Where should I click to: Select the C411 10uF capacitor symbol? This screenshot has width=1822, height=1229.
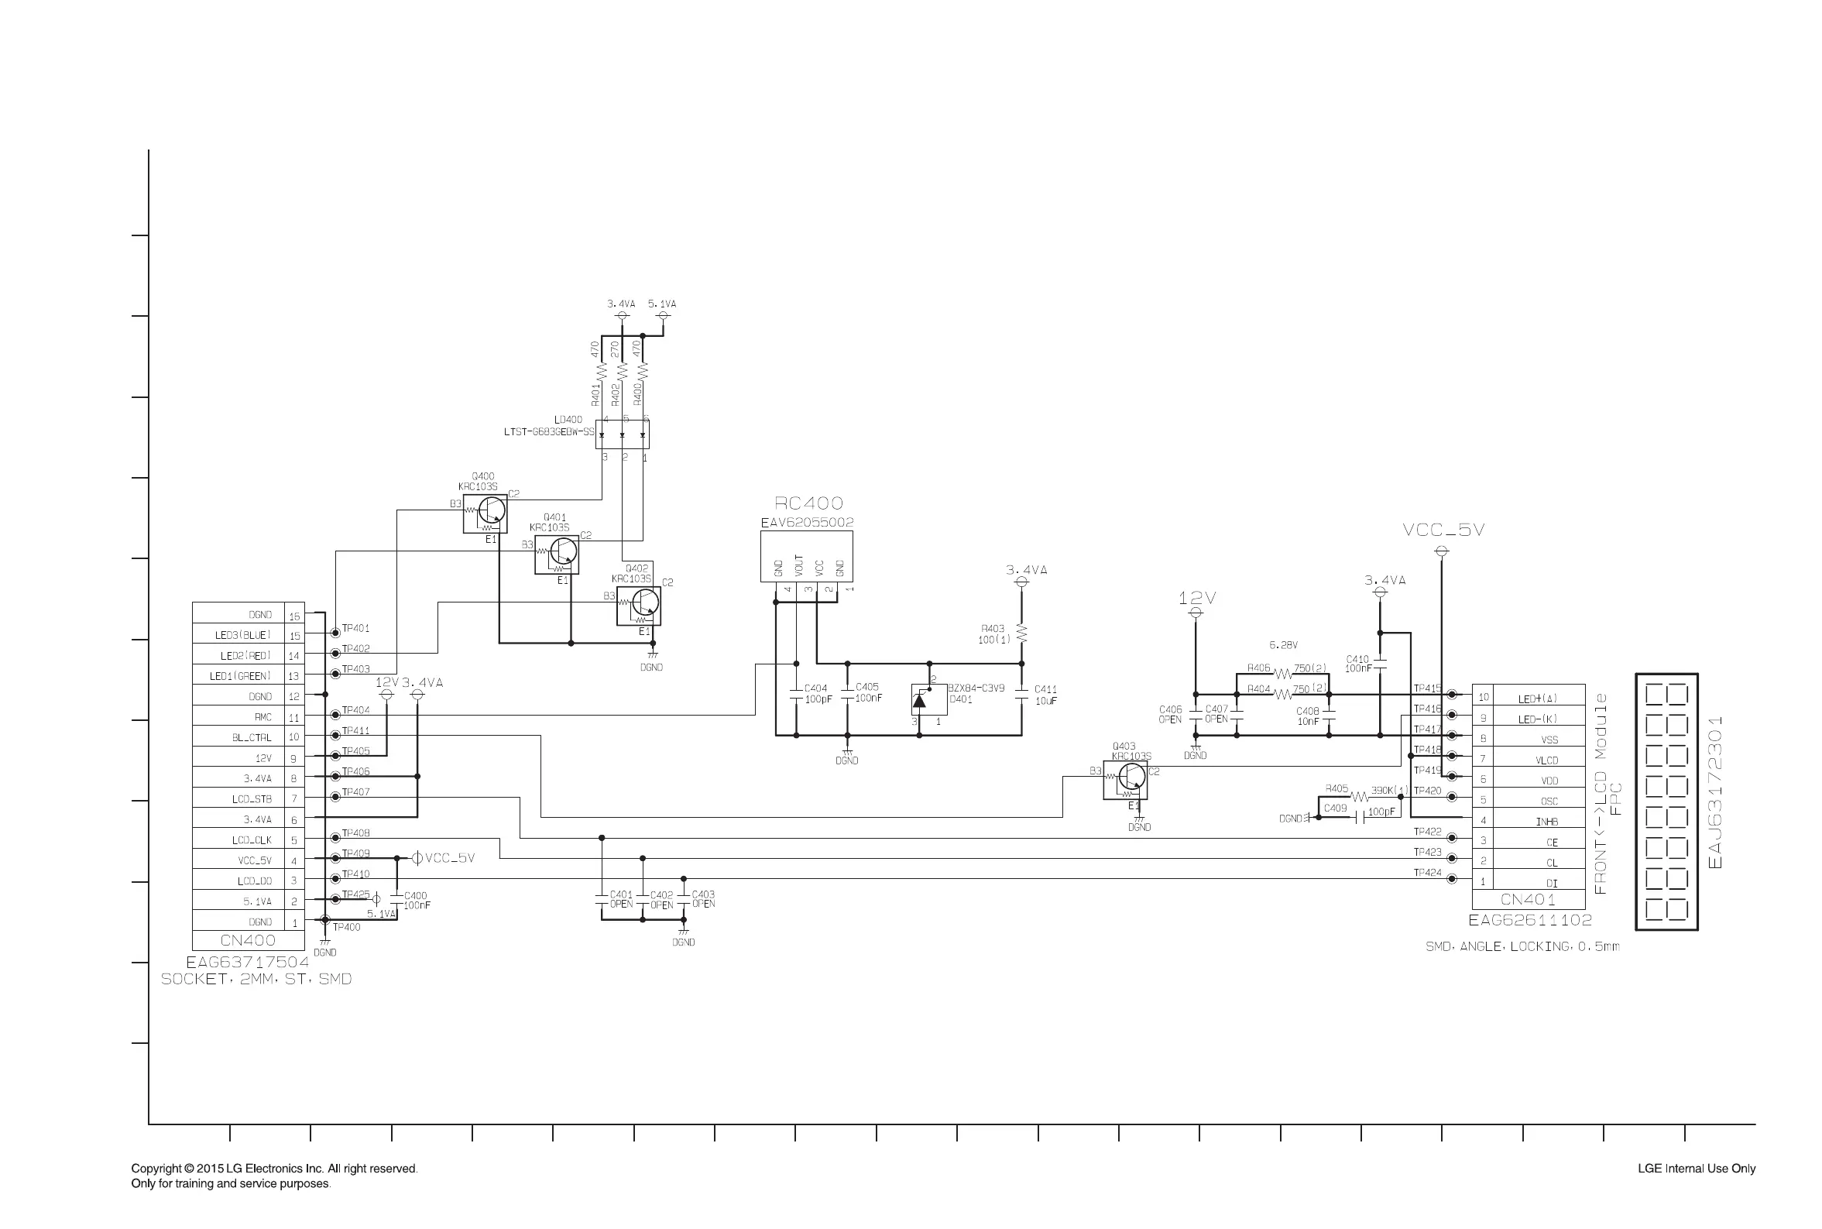(1021, 695)
